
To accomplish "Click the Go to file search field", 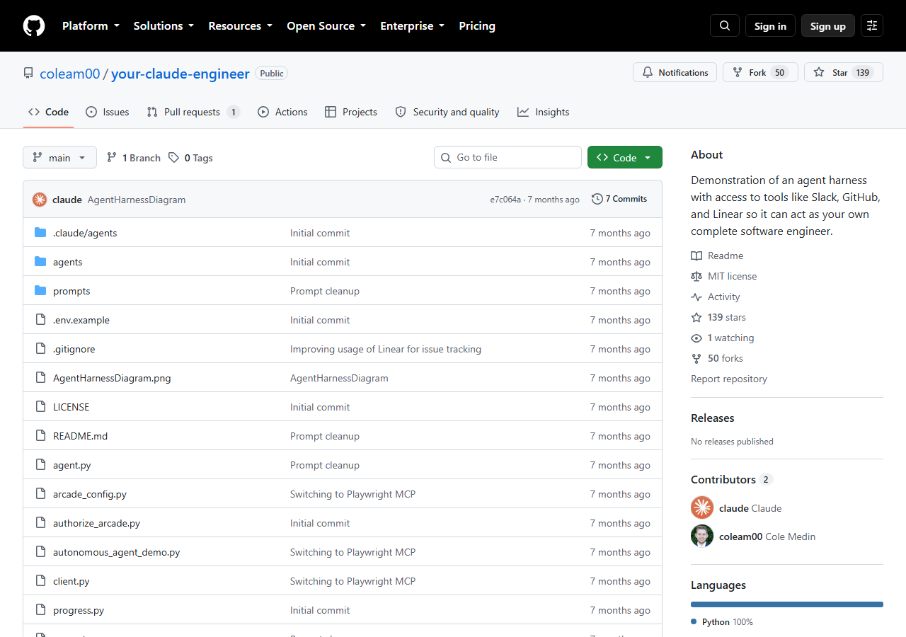I will click(508, 157).
